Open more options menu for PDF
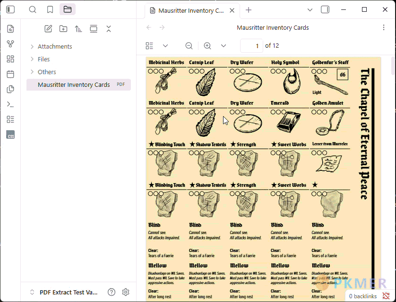 [x=384, y=27]
